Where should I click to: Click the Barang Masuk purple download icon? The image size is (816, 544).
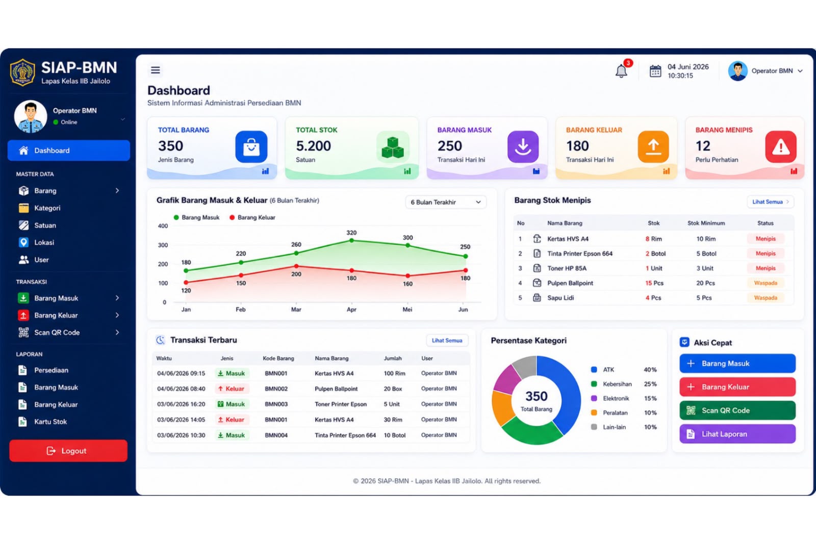(x=523, y=147)
